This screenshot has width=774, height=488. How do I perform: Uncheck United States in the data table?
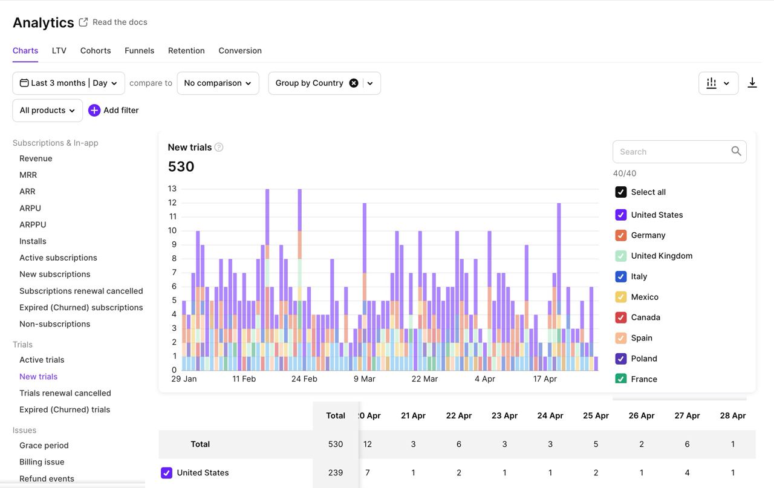[166, 473]
